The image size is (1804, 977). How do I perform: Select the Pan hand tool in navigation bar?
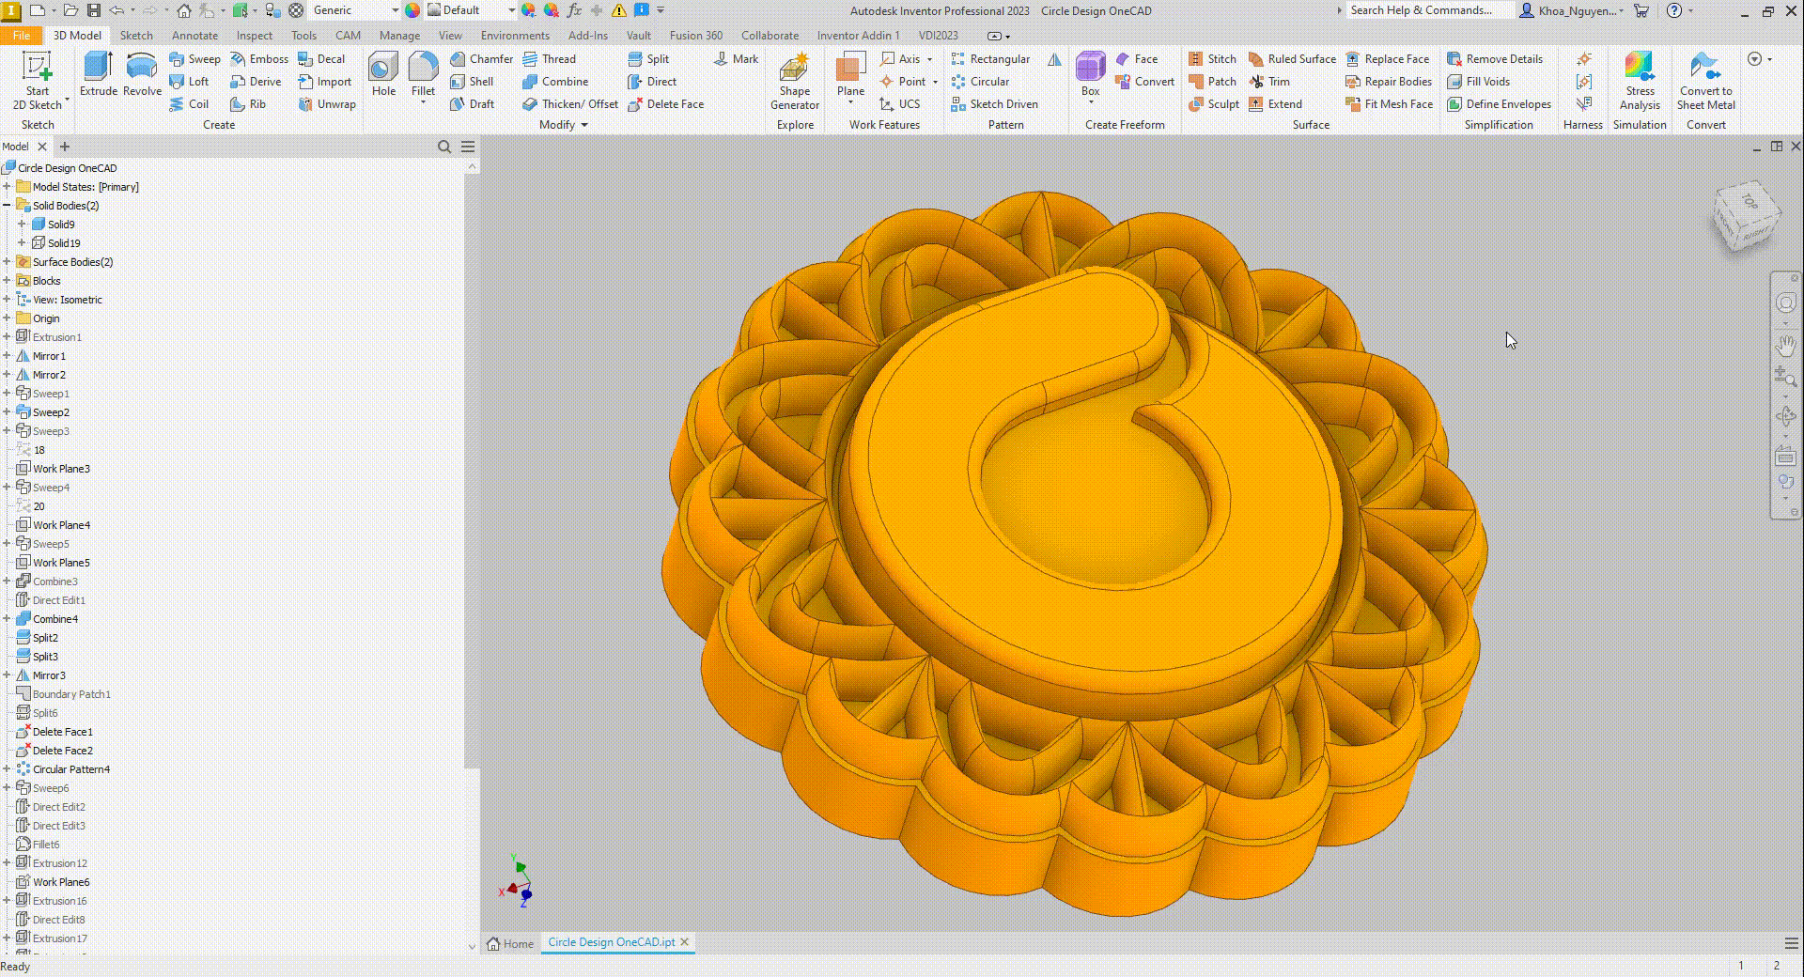1785,345
